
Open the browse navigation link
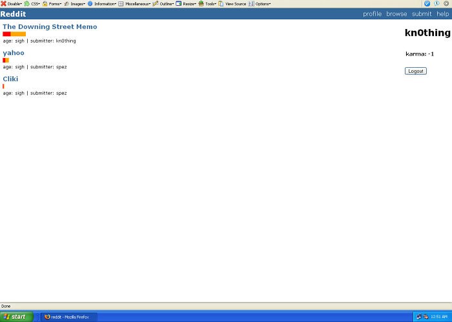pyautogui.click(x=396, y=14)
